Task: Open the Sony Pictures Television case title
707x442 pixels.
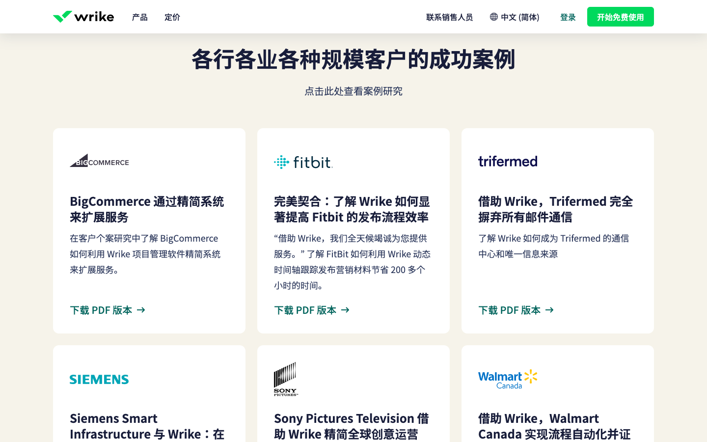Action: [351, 426]
